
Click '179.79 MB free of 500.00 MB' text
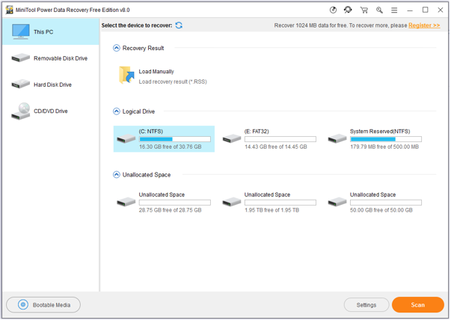click(x=384, y=147)
